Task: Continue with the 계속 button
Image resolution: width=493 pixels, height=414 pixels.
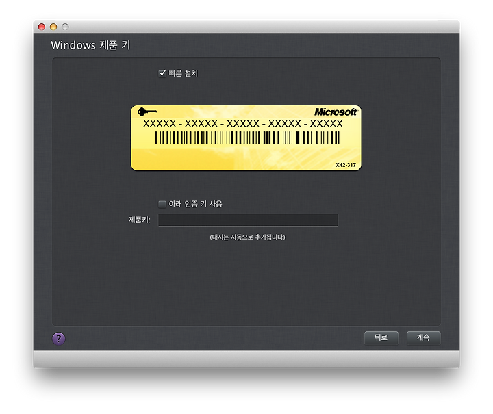Action: point(424,337)
